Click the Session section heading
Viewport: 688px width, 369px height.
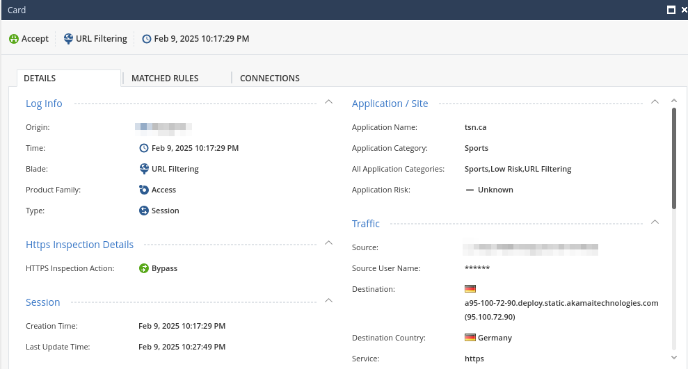tap(42, 302)
